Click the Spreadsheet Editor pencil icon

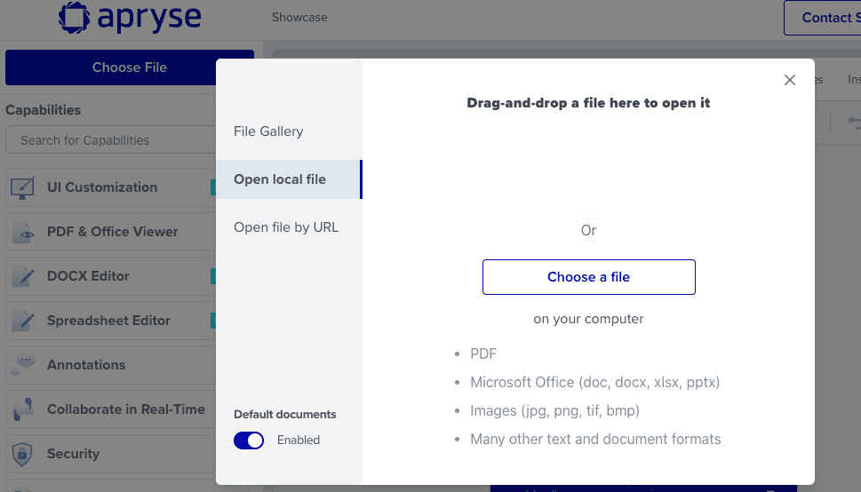point(22,321)
